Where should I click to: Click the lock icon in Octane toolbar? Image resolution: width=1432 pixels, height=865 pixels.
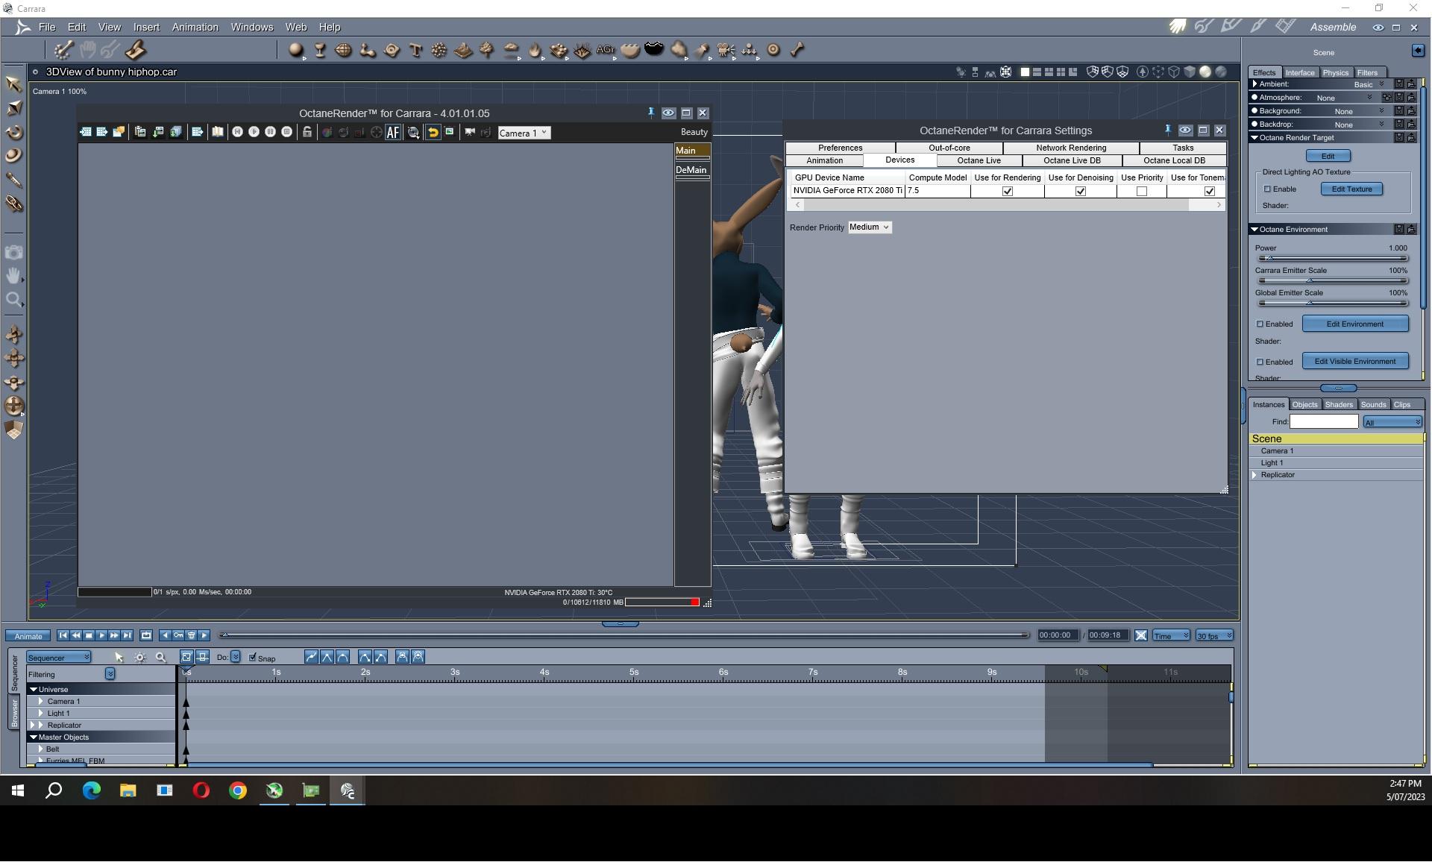[307, 133]
